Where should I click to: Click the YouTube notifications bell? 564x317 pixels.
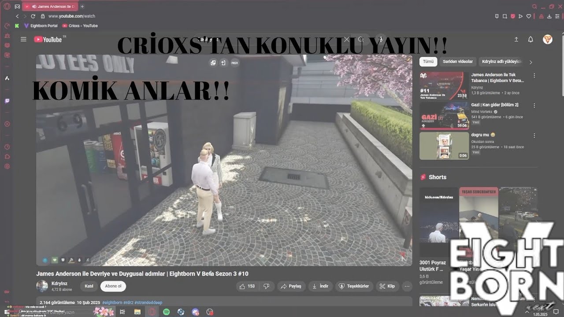click(531, 39)
